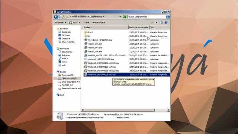Open the Vídeos library
Viewport: 238px width, 134px height.
pyautogui.click(x=64, y=62)
